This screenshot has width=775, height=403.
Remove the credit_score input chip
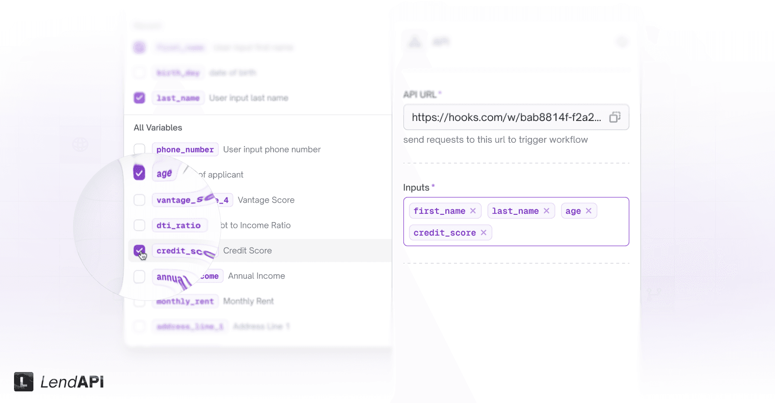483,232
